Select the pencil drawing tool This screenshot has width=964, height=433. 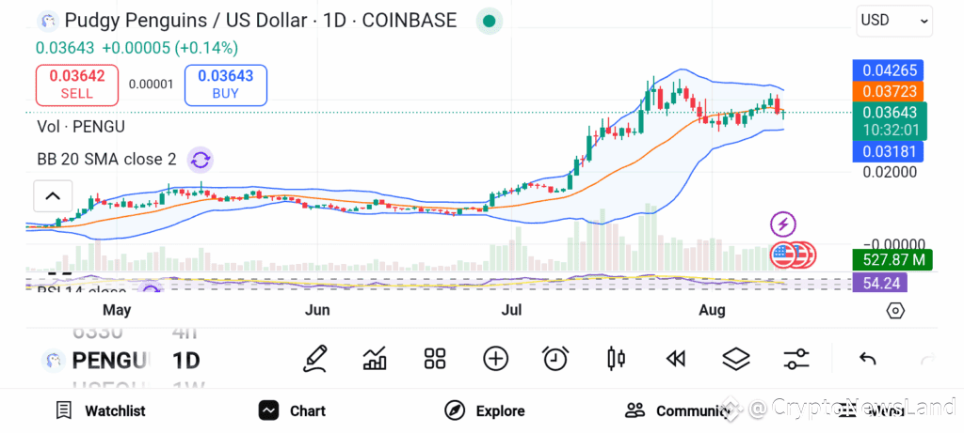pyautogui.click(x=314, y=359)
